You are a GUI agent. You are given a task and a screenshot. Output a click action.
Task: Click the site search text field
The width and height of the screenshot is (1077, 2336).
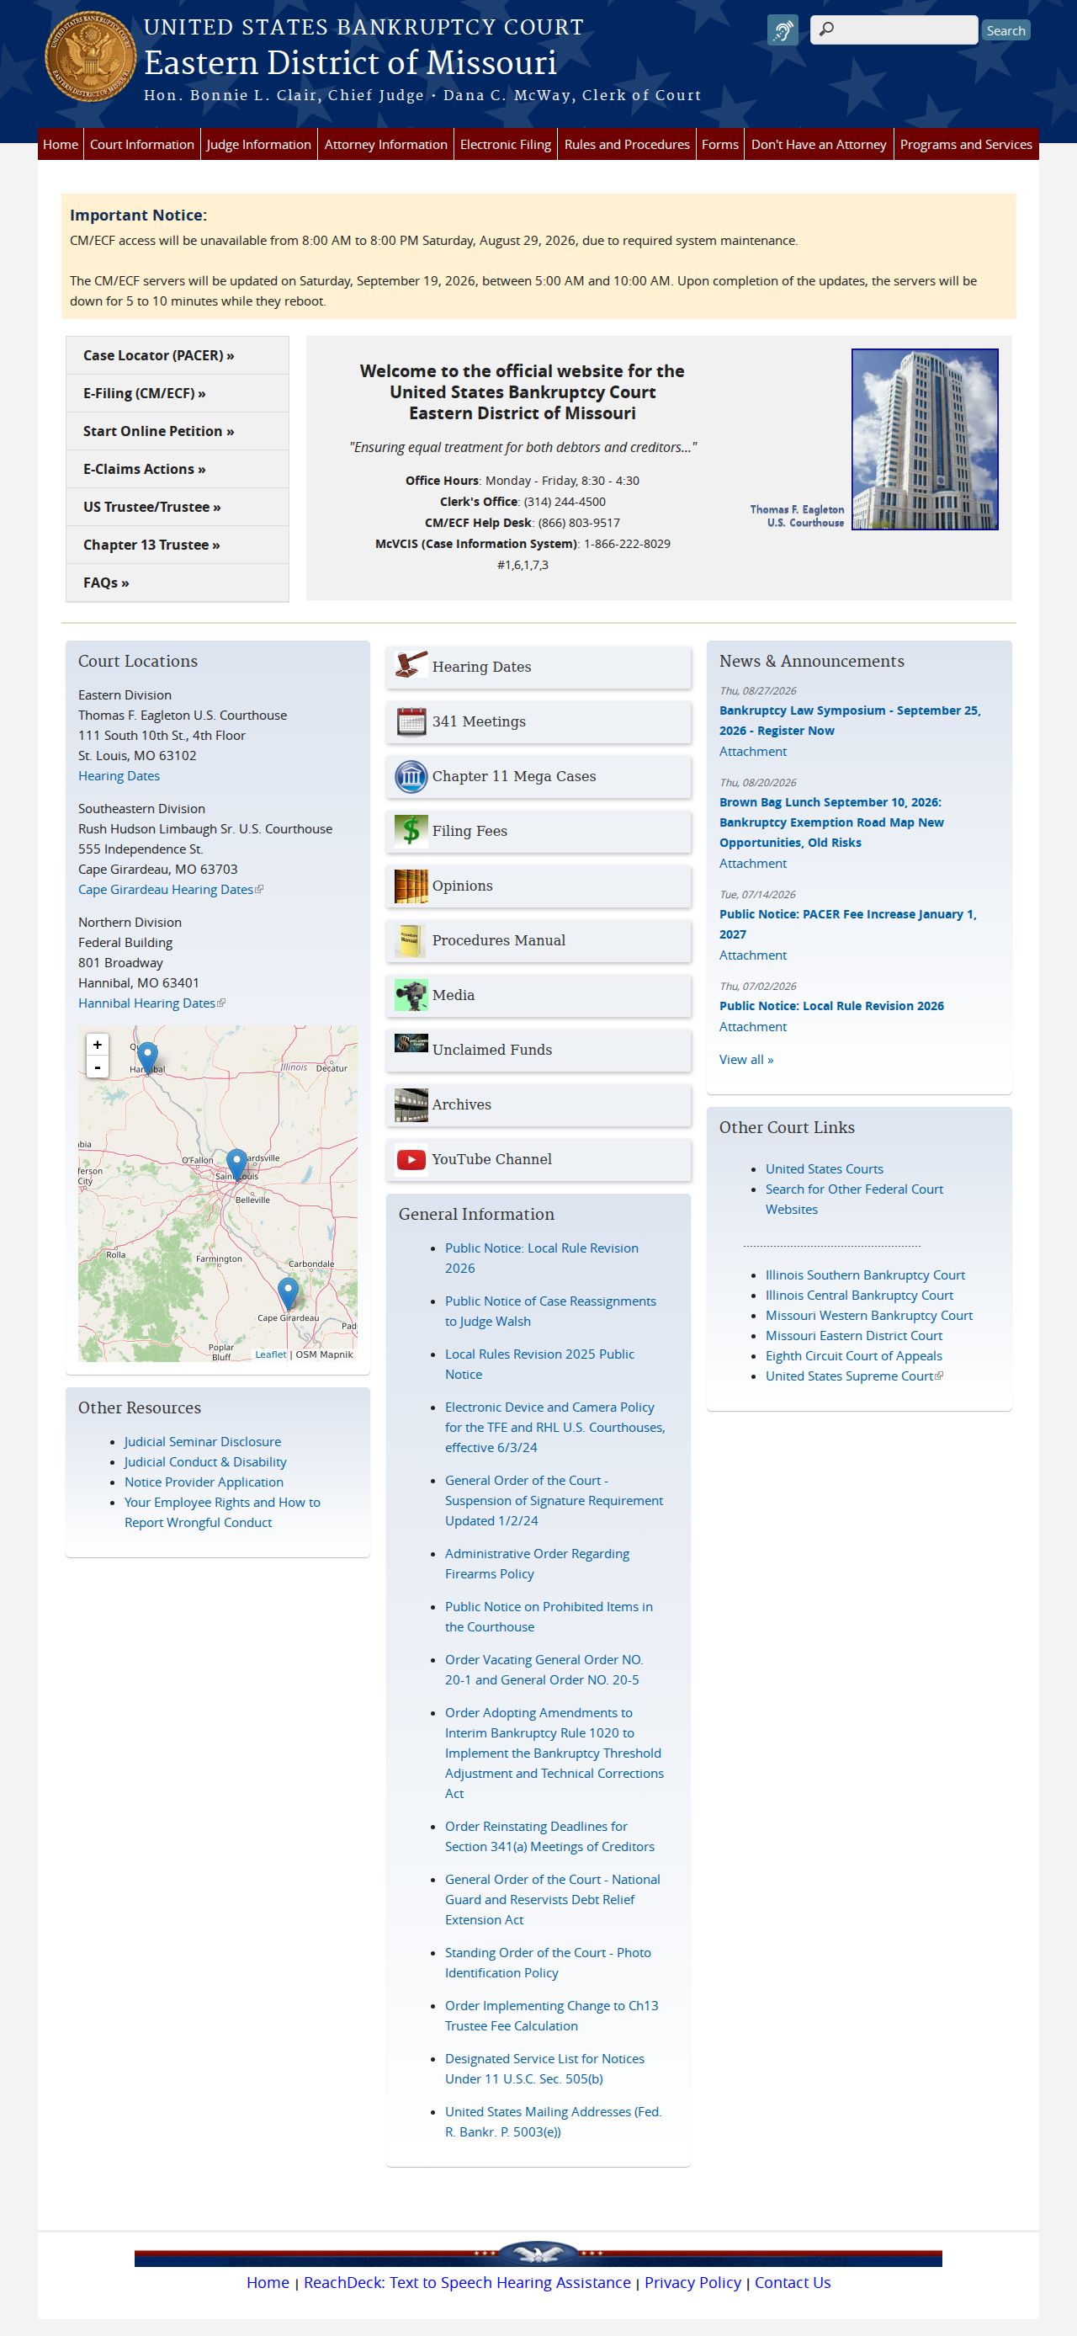(894, 30)
